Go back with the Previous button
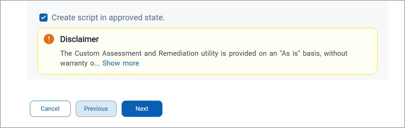This screenshot has width=405, height=128. [96, 109]
